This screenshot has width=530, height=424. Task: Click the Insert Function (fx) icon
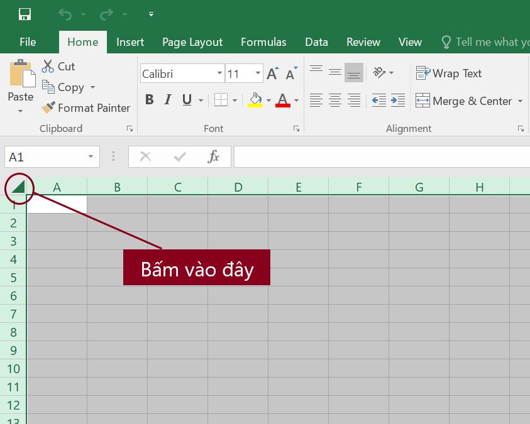click(x=216, y=156)
